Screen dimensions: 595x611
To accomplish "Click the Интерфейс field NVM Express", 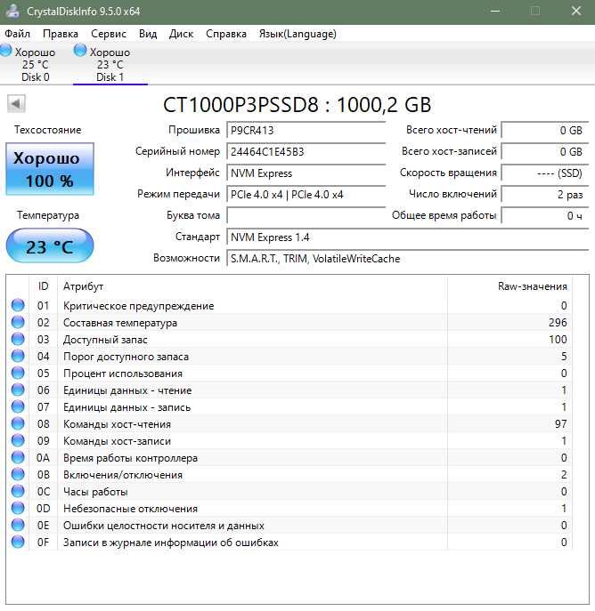I will pyautogui.click(x=306, y=173).
